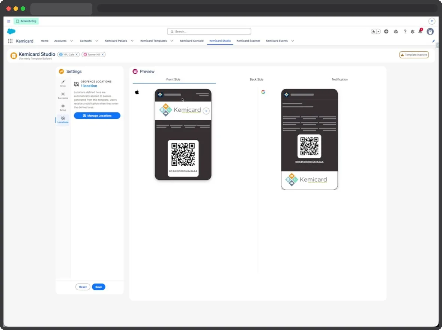Remove the Tanner Hill tag

[x=102, y=55]
